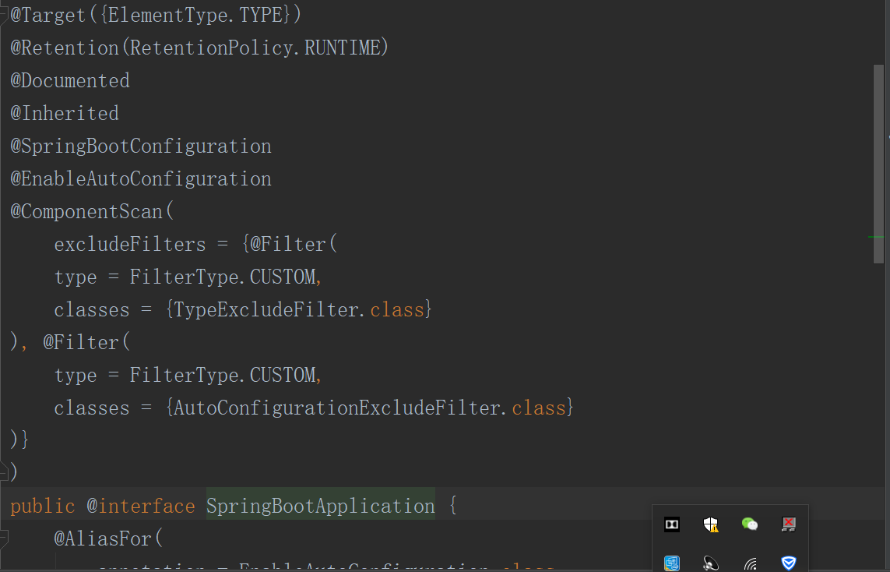Screen dimensions: 890x572
Task: Click the second @Filter( annotation after the comma
Action: pyautogui.click(x=86, y=343)
